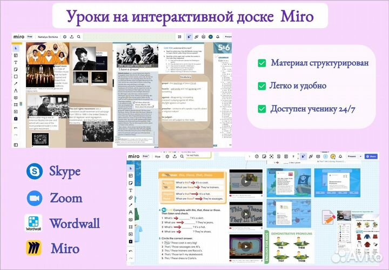
Task: Play the small video below Martin Luther King text
Action: pos(40,140)
